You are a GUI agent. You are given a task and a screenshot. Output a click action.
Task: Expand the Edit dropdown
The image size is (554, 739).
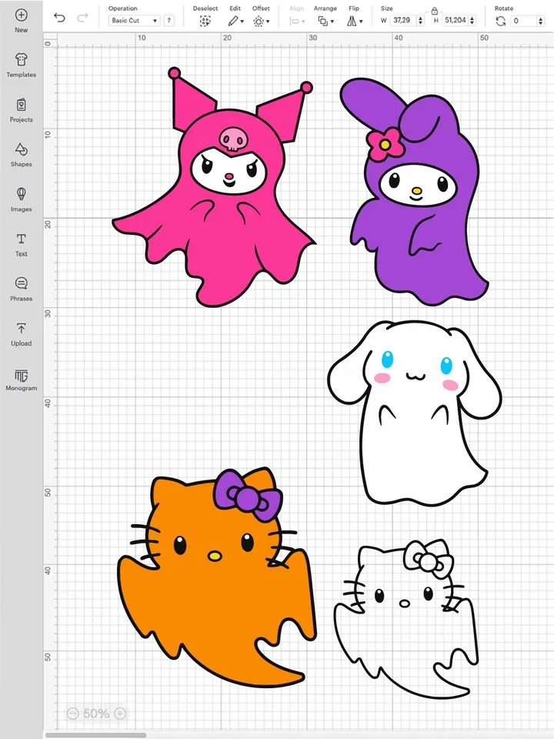[235, 22]
